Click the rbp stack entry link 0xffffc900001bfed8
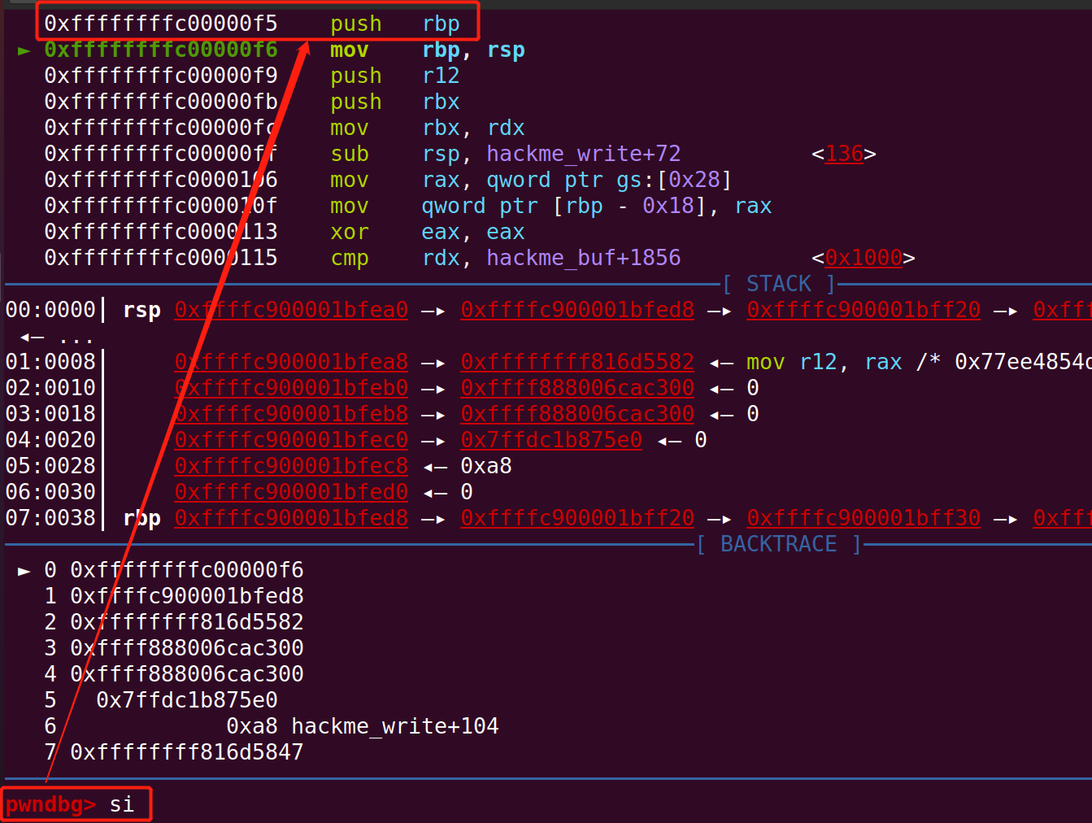Screen dimensions: 1092x823 [x=290, y=517]
